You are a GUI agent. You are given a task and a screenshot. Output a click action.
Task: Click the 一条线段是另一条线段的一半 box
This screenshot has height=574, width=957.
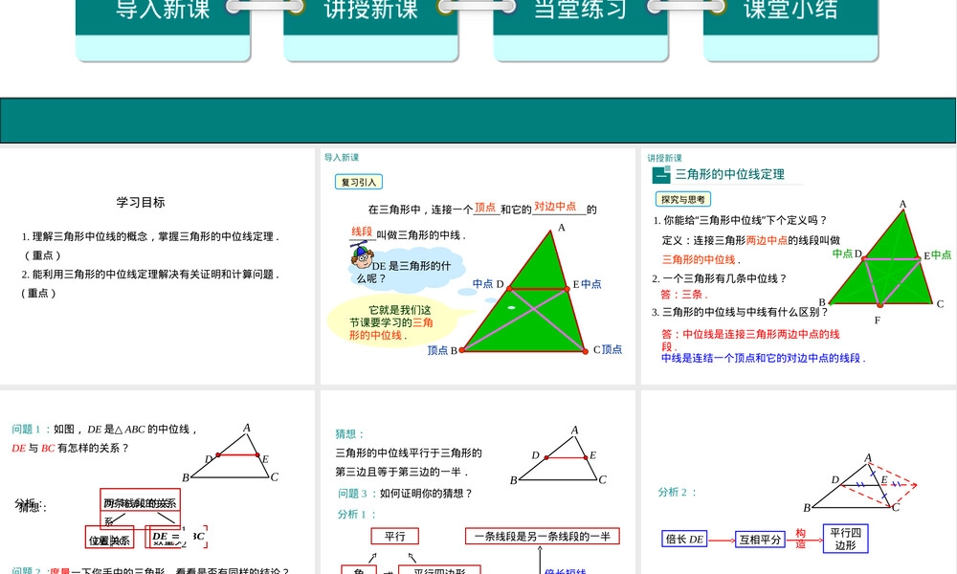tap(542, 536)
